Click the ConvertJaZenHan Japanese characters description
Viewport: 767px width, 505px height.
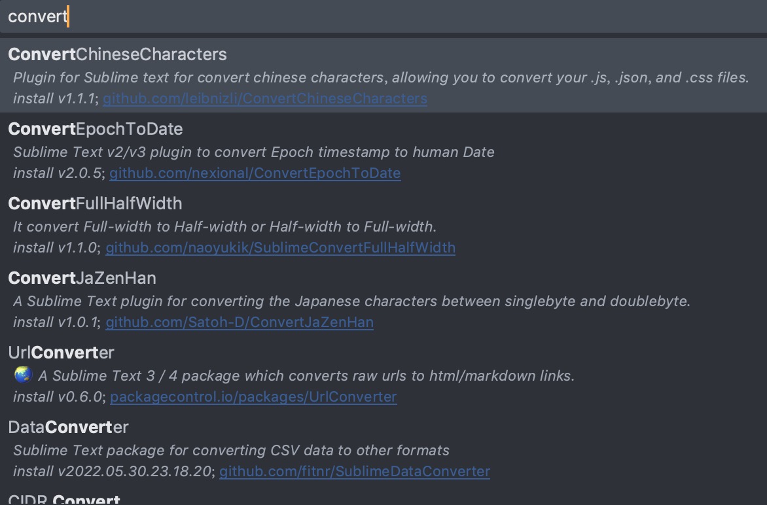[351, 301]
